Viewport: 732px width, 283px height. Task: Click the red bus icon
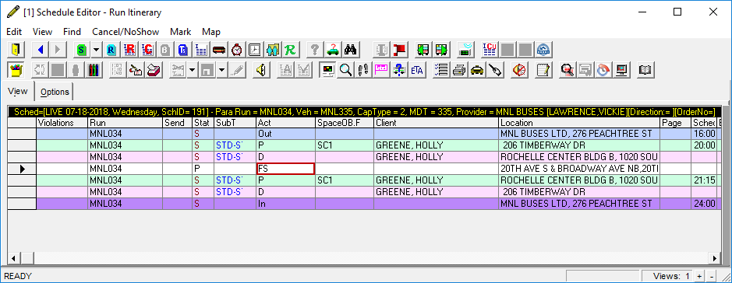pyautogui.click(x=219, y=49)
